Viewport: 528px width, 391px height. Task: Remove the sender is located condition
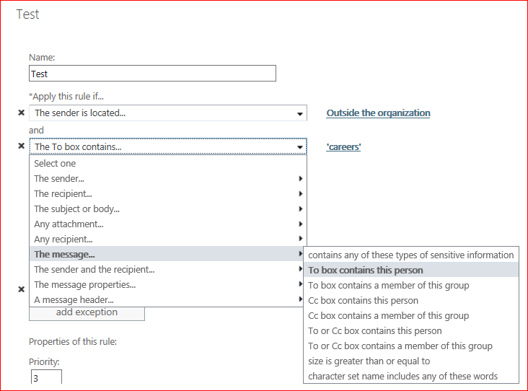coord(21,113)
